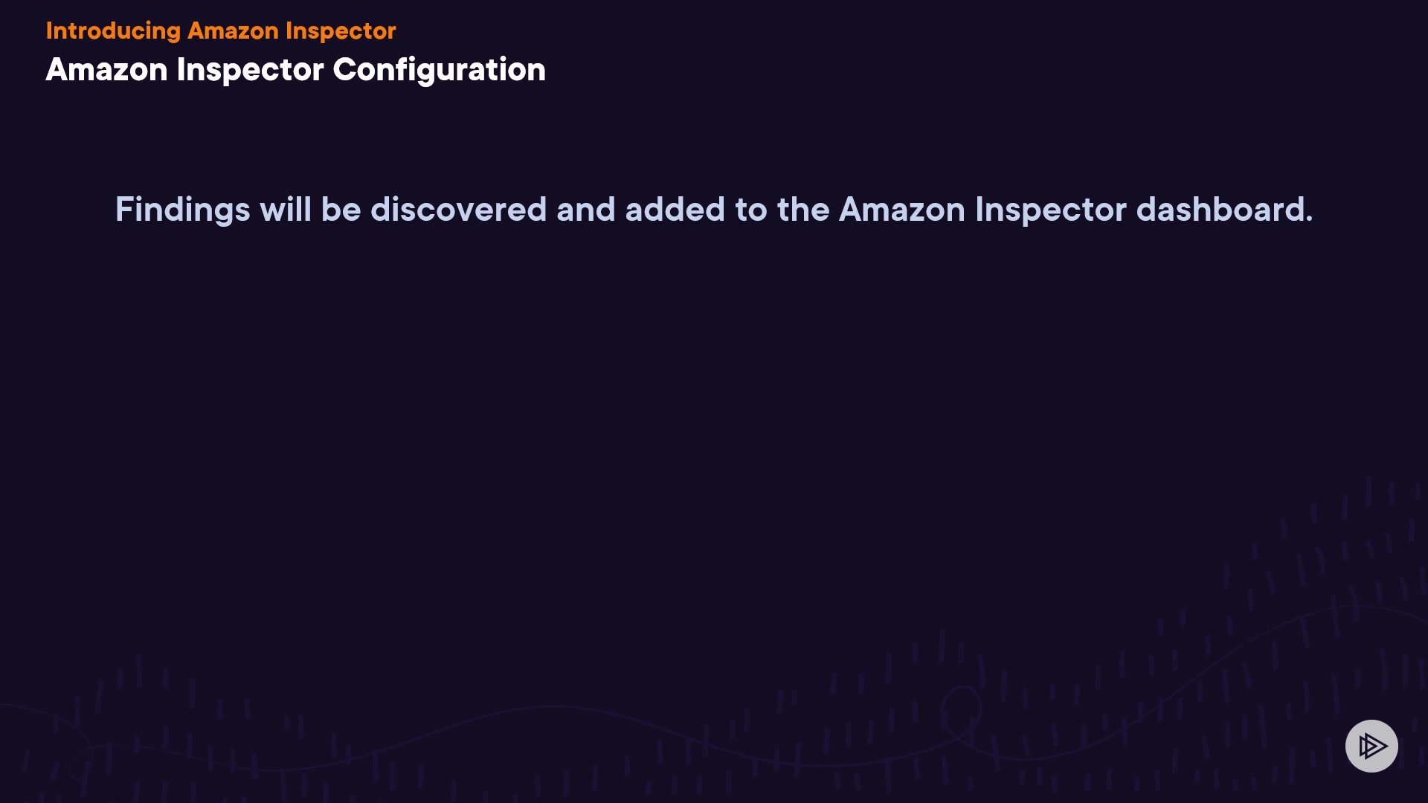Click the orange "Introducing Amazon Inspector" title
Image resolution: width=1428 pixels, height=803 pixels.
[221, 30]
